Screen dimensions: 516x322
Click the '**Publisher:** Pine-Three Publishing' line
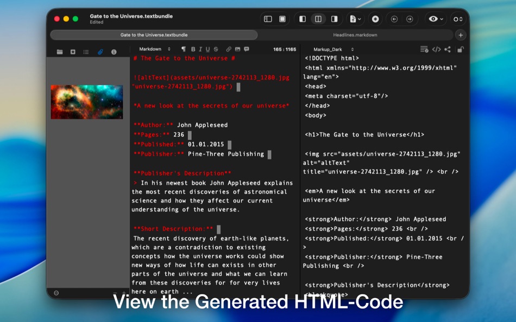coord(199,154)
